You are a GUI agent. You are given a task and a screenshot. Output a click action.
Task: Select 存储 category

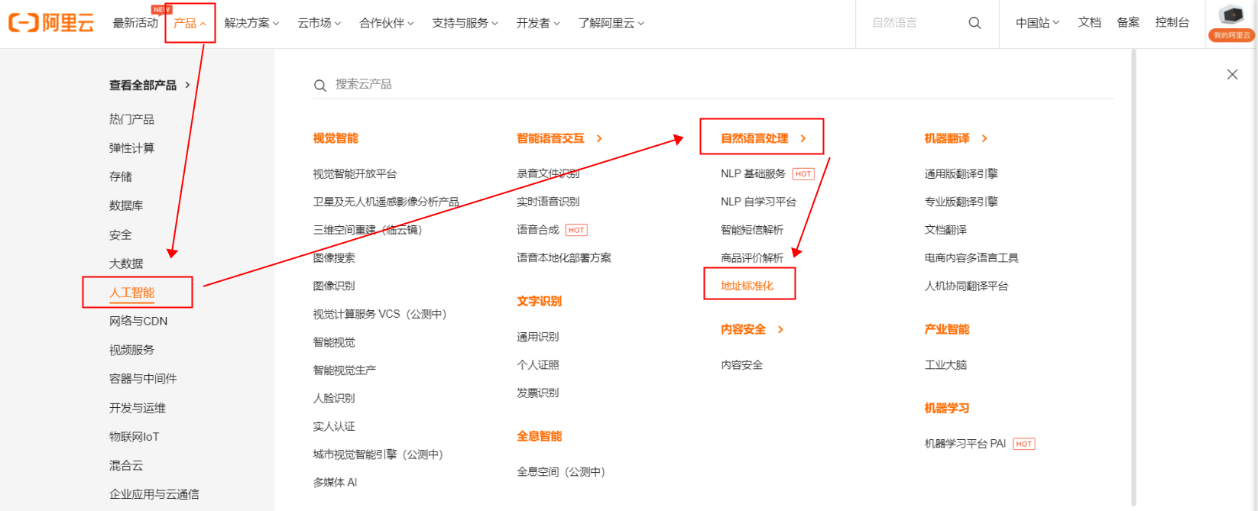(x=121, y=176)
